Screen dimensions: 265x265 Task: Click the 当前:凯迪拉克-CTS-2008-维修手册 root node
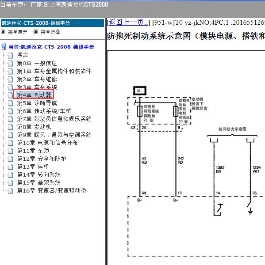tap(51, 47)
